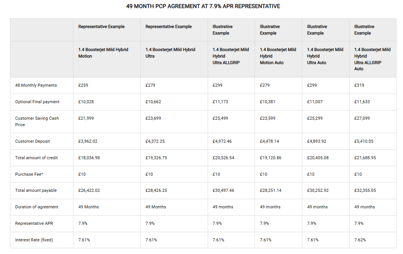403x254 pixels.
Task: Click the Total amount of credit label
Action: point(37,158)
